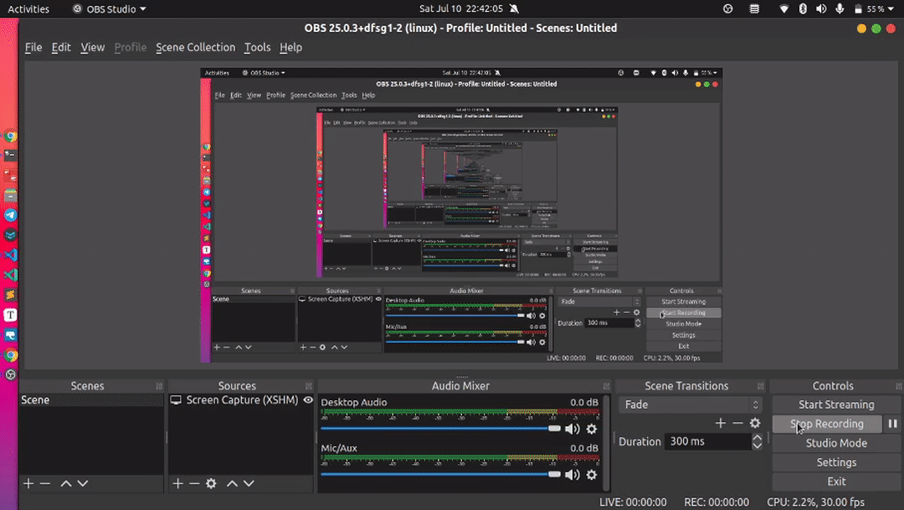Adjust the Desktop Audio volume slider
The image size is (904, 510).
(440, 429)
